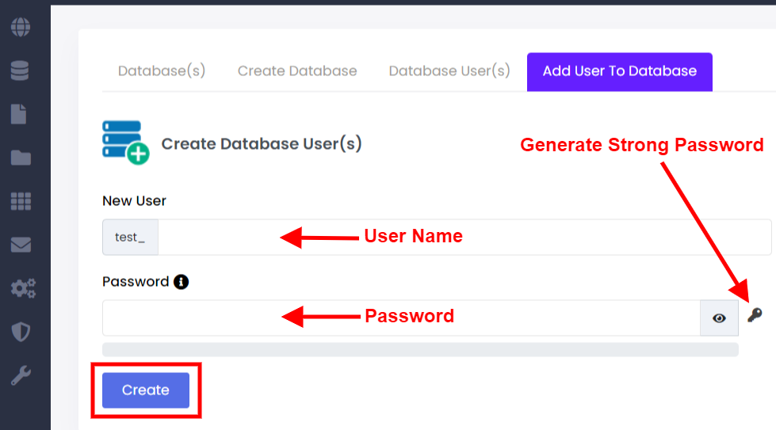This screenshot has height=430, width=776.
Task: Toggle password visibility eye button
Action: [x=719, y=318]
